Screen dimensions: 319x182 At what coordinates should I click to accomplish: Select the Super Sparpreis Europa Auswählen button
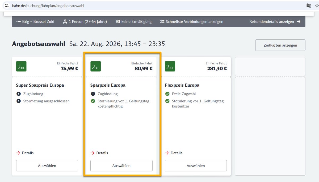click(x=47, y=166)
